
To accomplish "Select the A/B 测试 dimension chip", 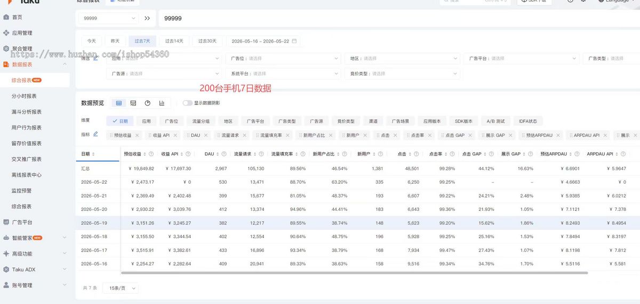I will (x=495, y=121).
